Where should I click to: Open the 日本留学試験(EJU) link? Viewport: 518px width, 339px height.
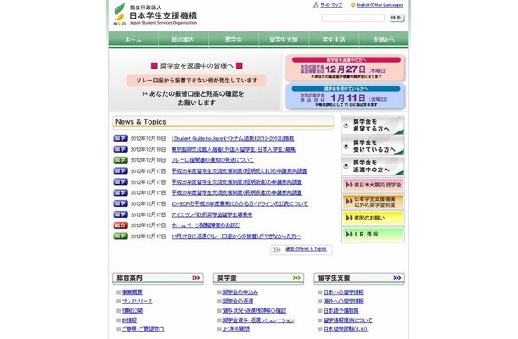pos(346,329)
